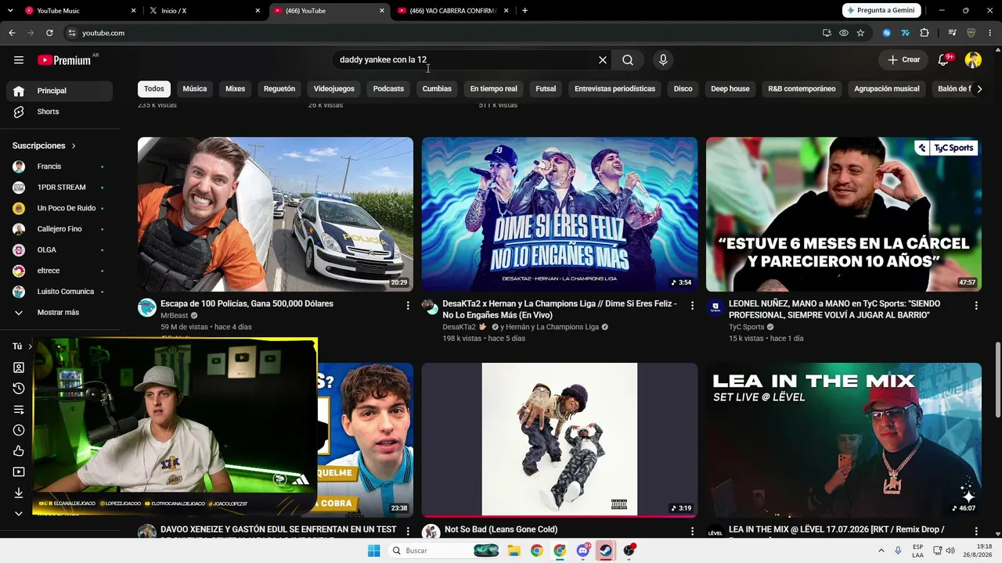
Task: Open the account avatar menu
Action: click(x=973, y=60)
